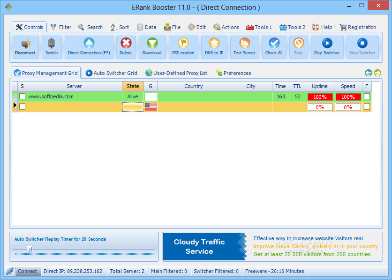Start the Play Switcher
The width and height of the screenshot is (392, 280).
pos(327,47)
